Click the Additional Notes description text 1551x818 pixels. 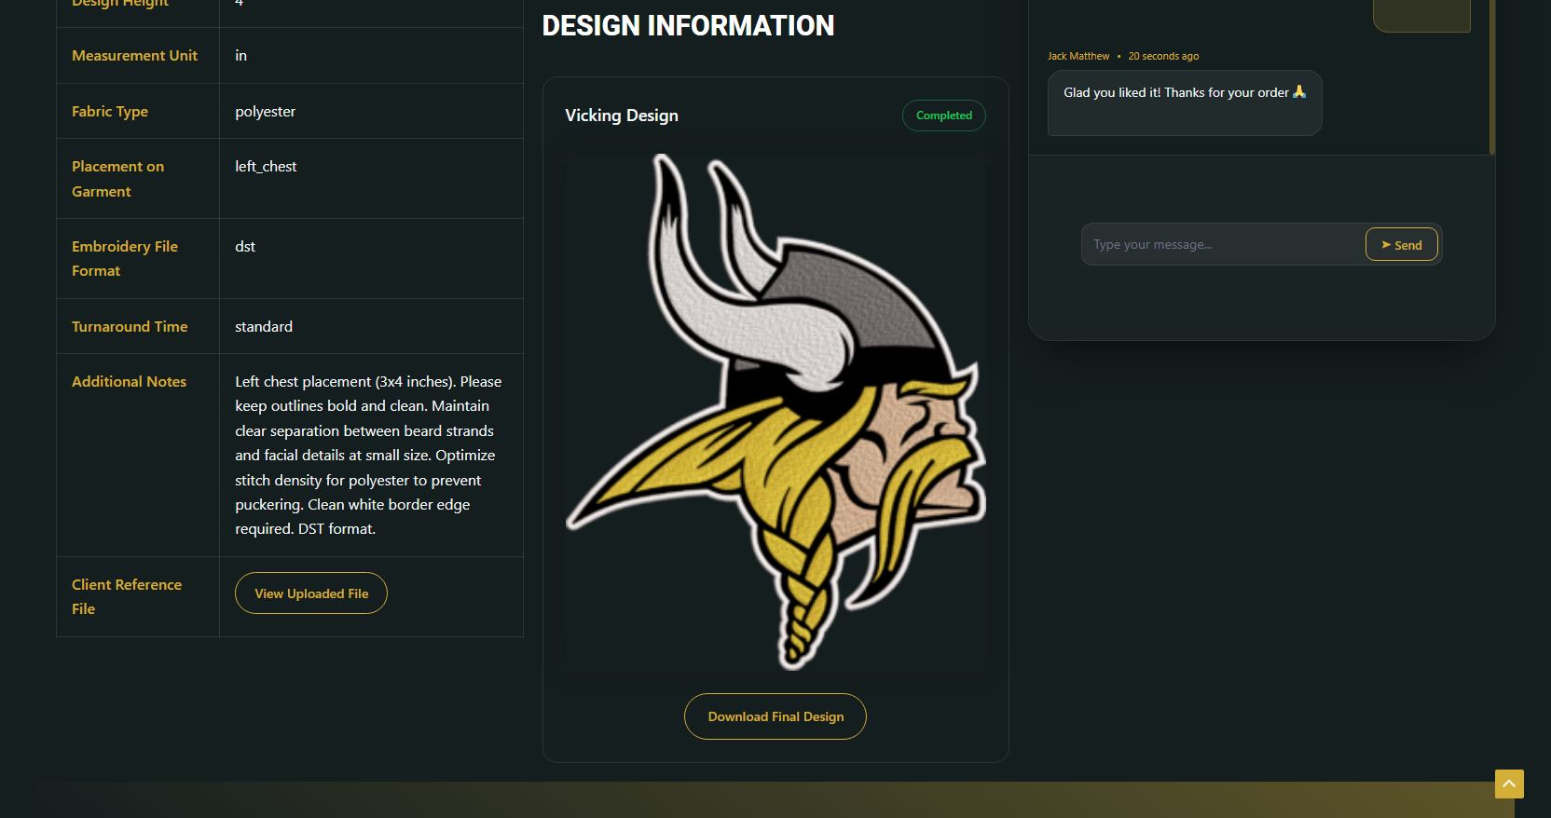coord(367,455)
